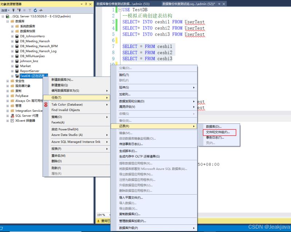Click the Connect object explorer plug icon
The height and width of the screenshot is (232, 291).
(13, 10)
